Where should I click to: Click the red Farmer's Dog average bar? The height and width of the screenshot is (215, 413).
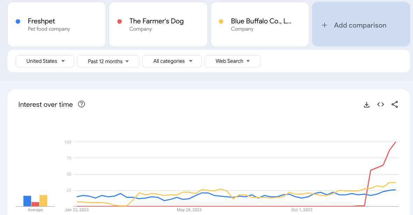point(35,204)
